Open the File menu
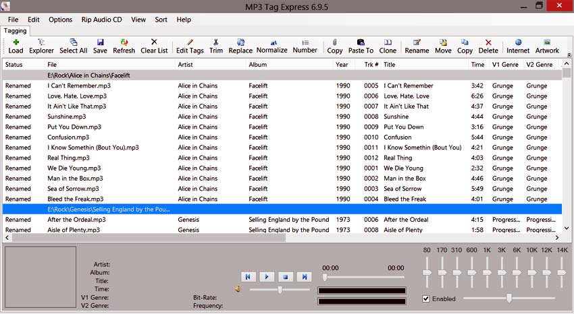The height and width of the screenshot is (314, 574). [14, 20]
